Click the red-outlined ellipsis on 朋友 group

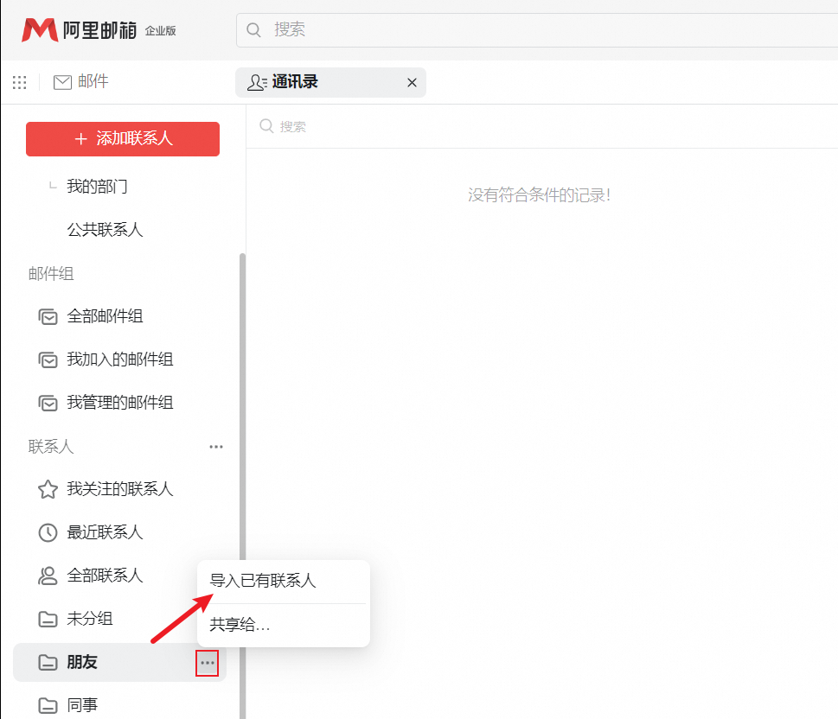(207, 663)
